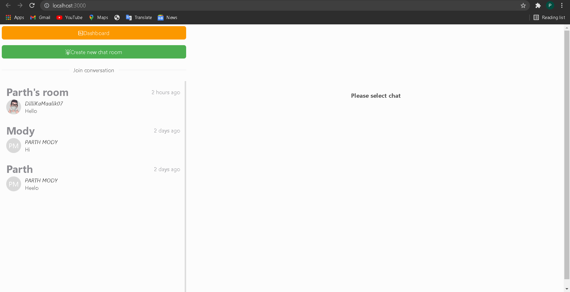The width and height of the screenshot is (570, 292).
Task: Click the globe bookmark icon
Action: click(x=117, y=18)
